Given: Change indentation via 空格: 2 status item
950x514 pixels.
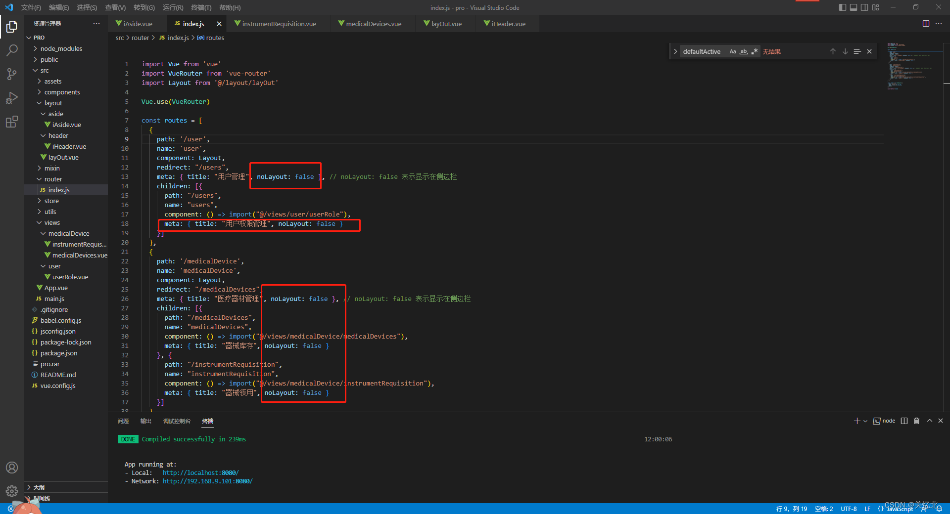Looking at the screenshot, I should [x=824, y=509].
